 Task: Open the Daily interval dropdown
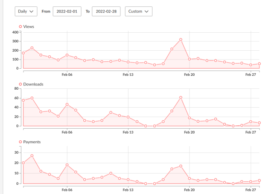pyautogui.click(x=26, y=11)
